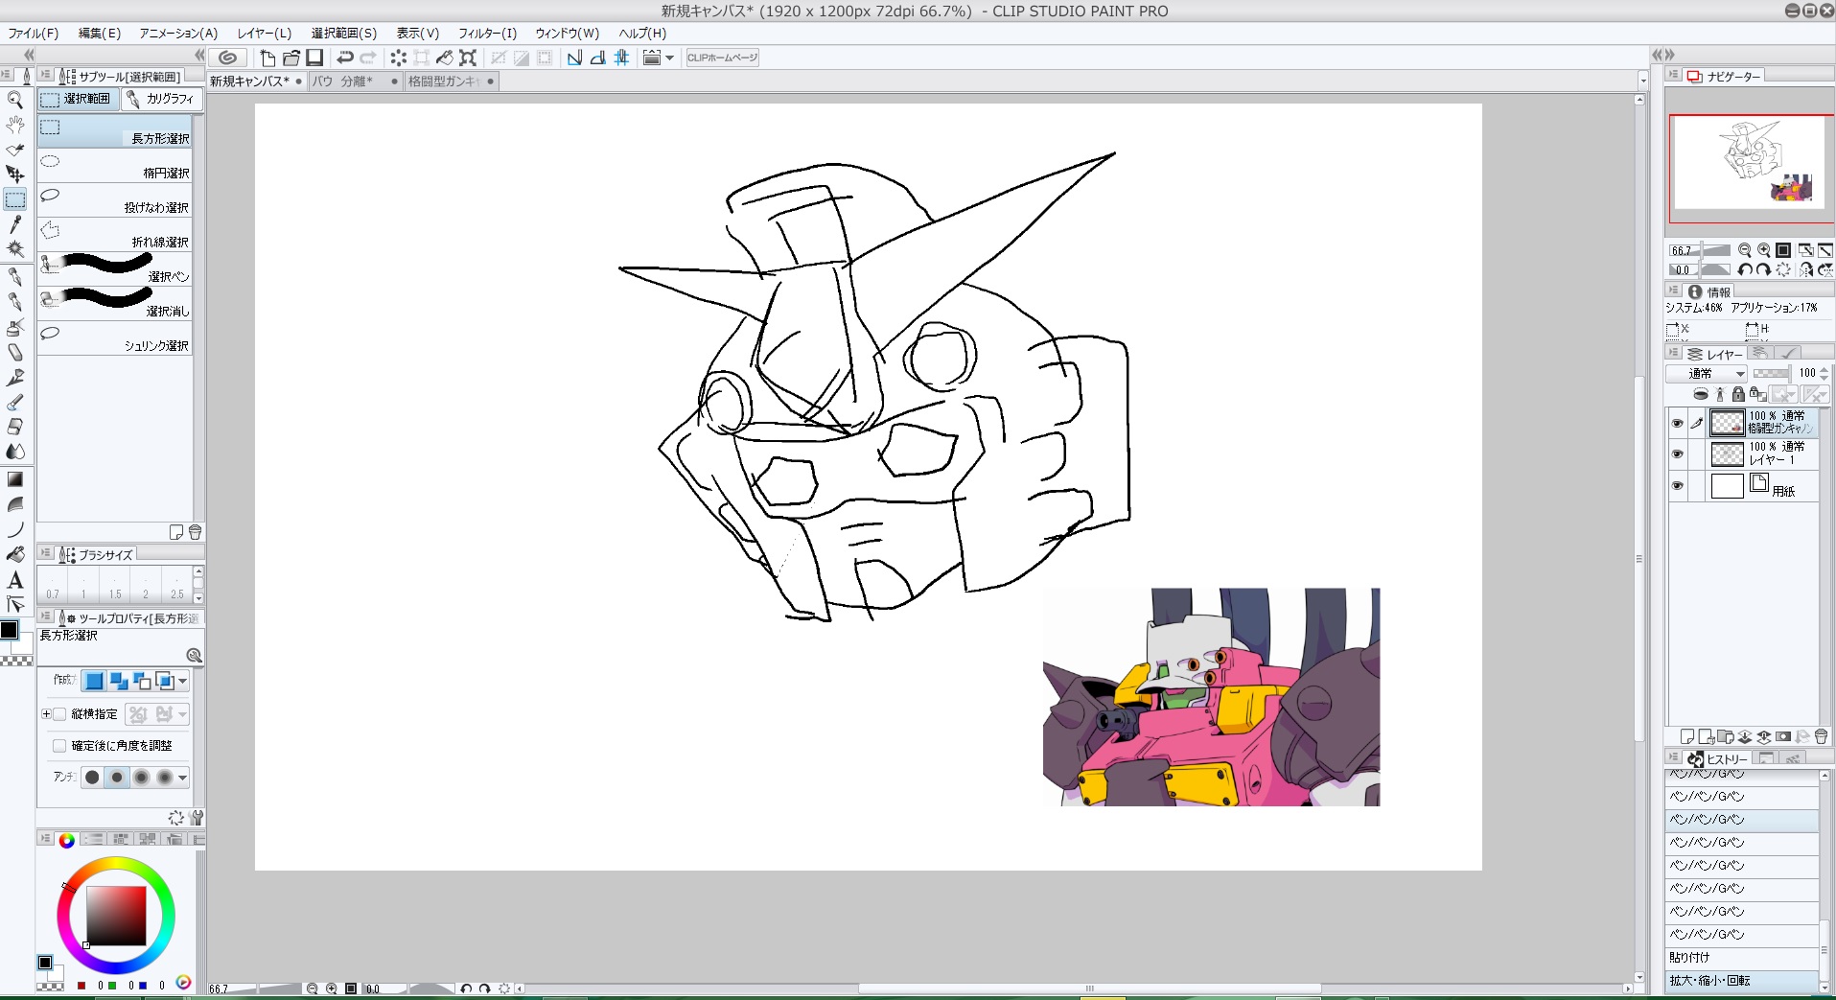Enable 確定後に角度を調整 checkbox
1836x1000 pixels.
point(59,746)
